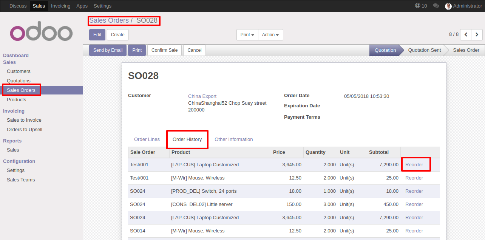The image size is (485, 240).
Task: Go to previous record arrow
Action: tap(466, 35)
